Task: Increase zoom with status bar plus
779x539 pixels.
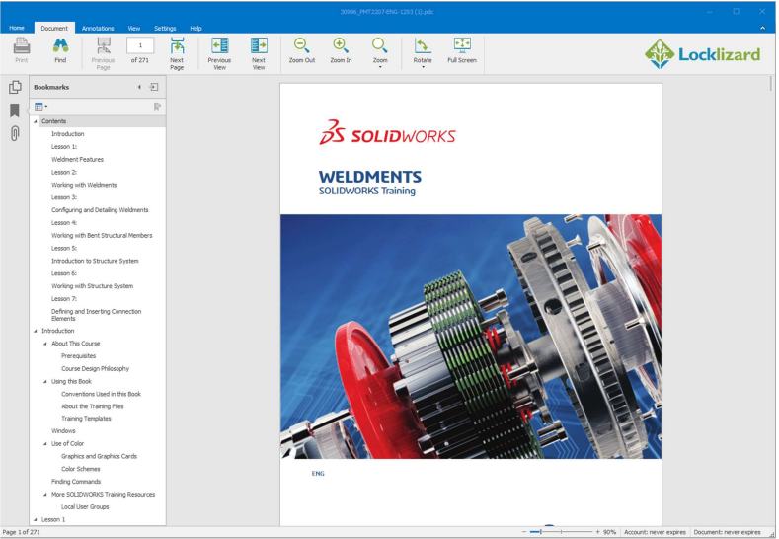Action: pyautogui.click(x=597, y=532)
